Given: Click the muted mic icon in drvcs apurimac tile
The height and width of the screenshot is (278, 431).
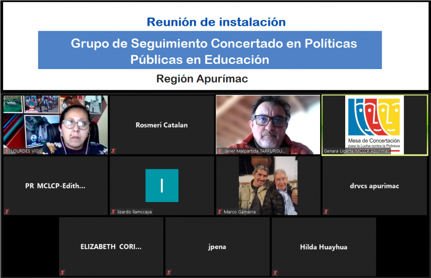Looking at the screenshot, I should (326, 212).
